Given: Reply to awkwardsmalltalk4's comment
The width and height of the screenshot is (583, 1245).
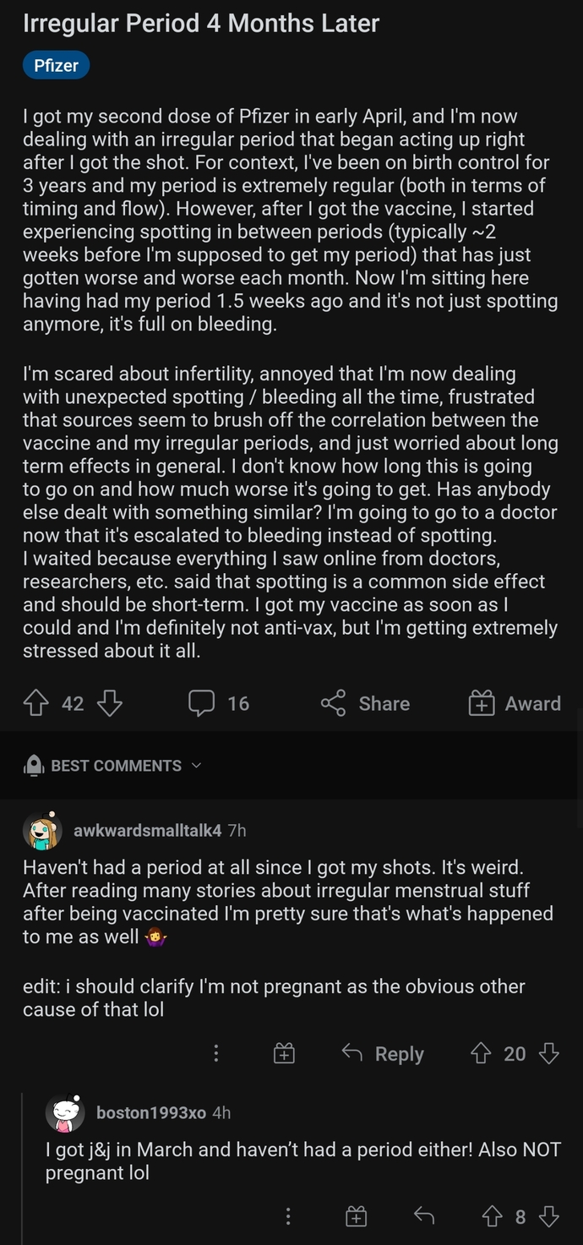Looking at the screenshot, I should [x=382, y=1053].
